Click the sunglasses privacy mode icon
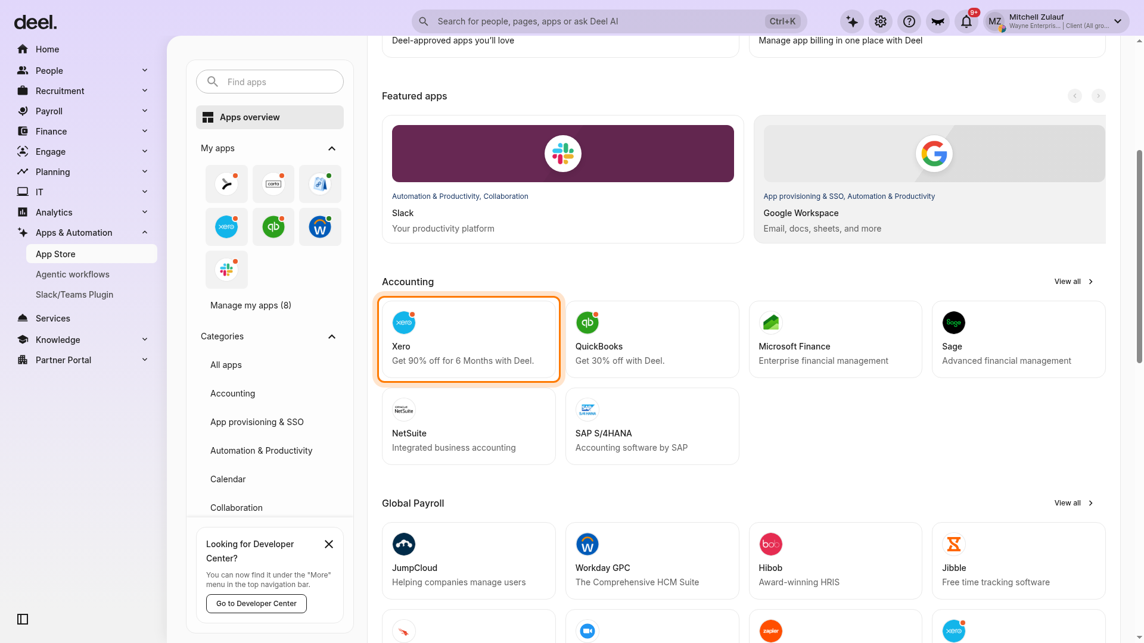Screen dimensions: 1144x643 (x=938, y=21)
